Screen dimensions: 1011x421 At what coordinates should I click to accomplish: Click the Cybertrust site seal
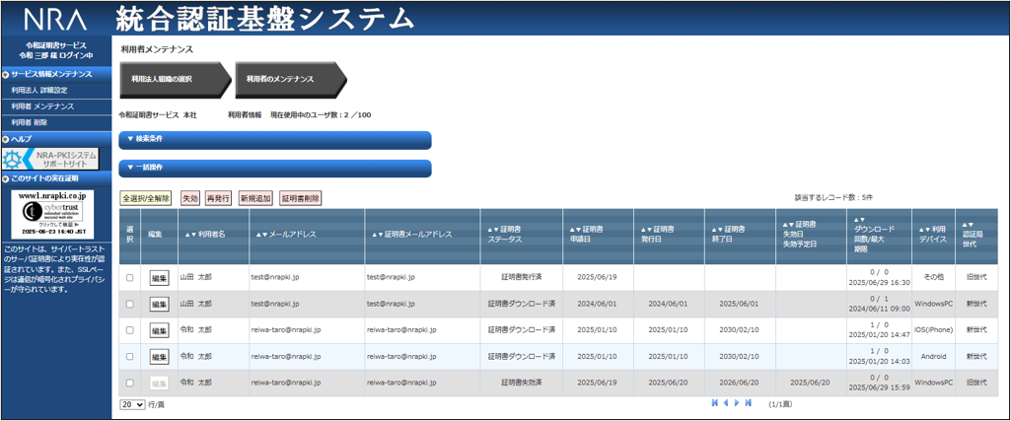(x=51, y=214)
